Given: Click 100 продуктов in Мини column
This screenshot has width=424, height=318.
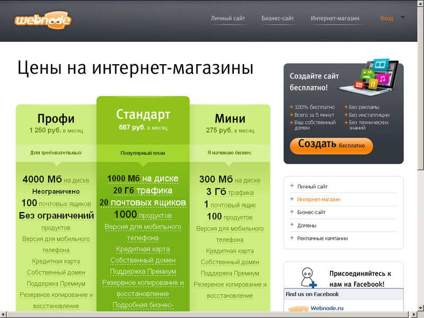Looking at the screenshot, I should (x=230, y=217).
